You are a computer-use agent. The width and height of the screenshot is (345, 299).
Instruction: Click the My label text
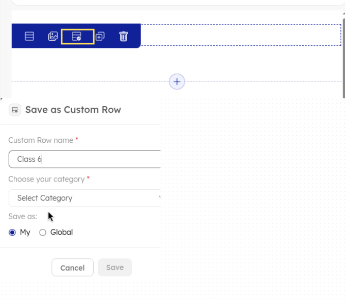click(x=25, y=232)
